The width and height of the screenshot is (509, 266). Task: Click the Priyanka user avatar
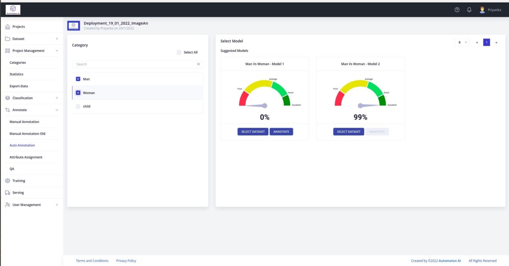pos(482,10)
